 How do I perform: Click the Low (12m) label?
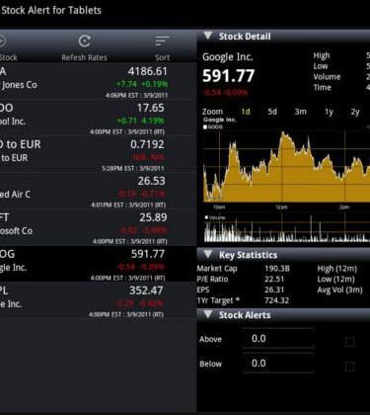pos(335,280)
